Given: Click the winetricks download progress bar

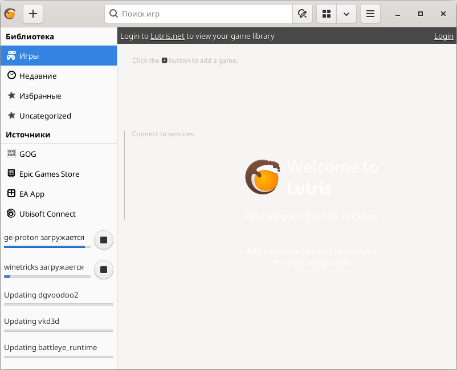Looking at the screenshot, I should point(47,277).
